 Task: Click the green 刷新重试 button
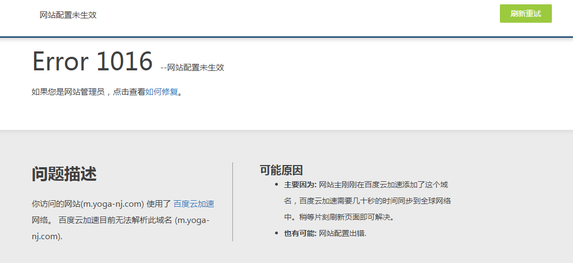coord(525,14)
